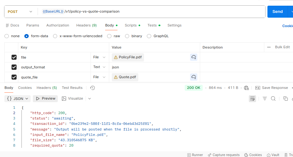Start Capture requests from status bar
Viewport: 293px width, 157px height.
point(224,155)
